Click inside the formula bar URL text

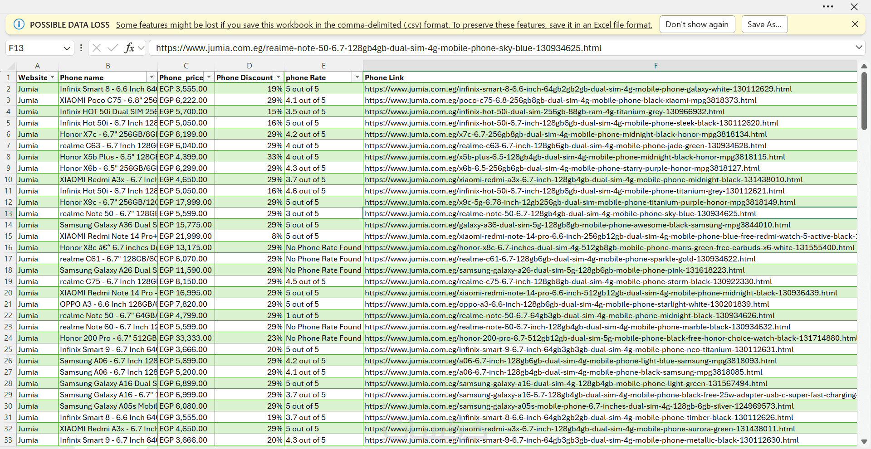coord(379,48)
